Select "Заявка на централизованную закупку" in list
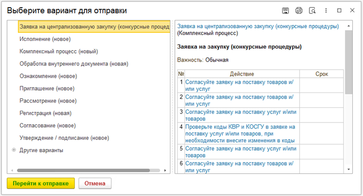 pyautogui.click(x=94, y=27)
